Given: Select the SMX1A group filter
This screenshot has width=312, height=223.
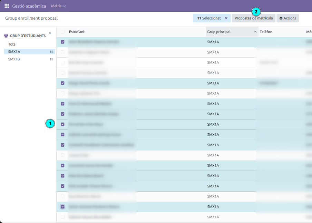Looking at the screenshot, I should pos(30,51).
